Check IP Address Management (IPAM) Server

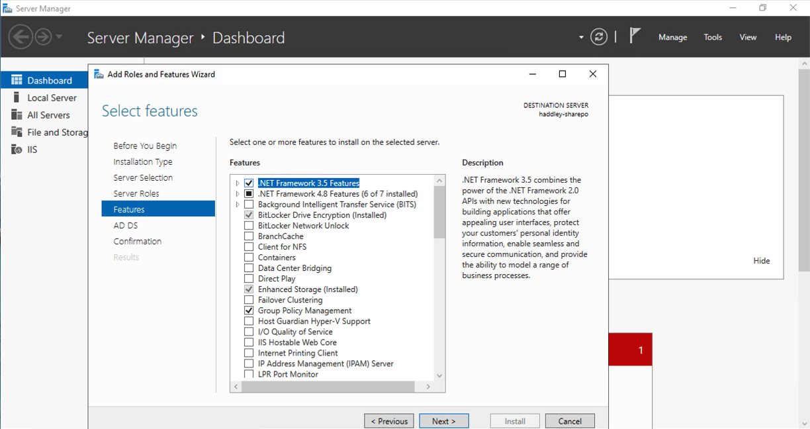point(249,363)
